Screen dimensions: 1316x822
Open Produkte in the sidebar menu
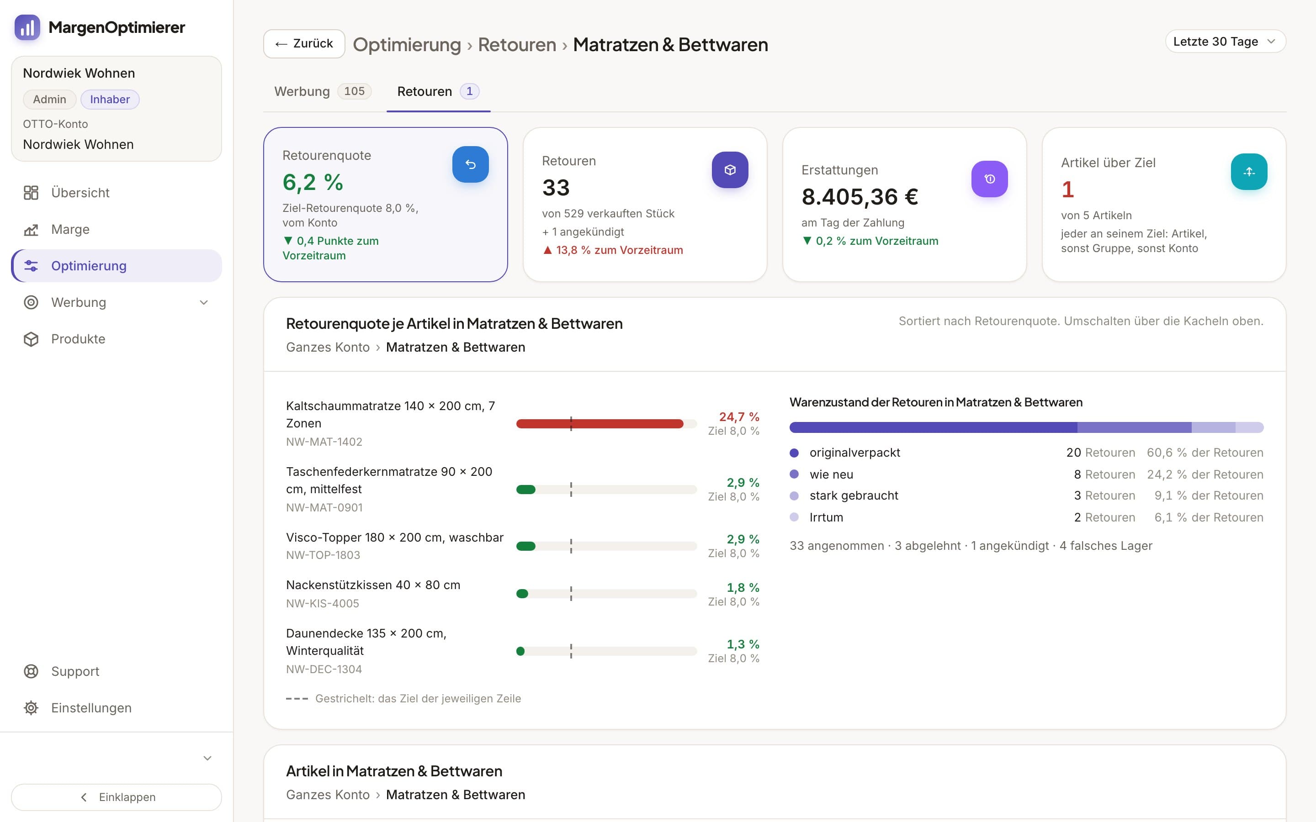pyautogui.click(x=117, y=339)
